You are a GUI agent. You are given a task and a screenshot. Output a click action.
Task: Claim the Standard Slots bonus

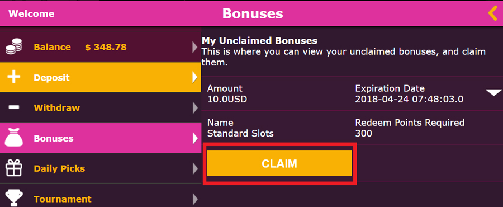coord(279,163)
